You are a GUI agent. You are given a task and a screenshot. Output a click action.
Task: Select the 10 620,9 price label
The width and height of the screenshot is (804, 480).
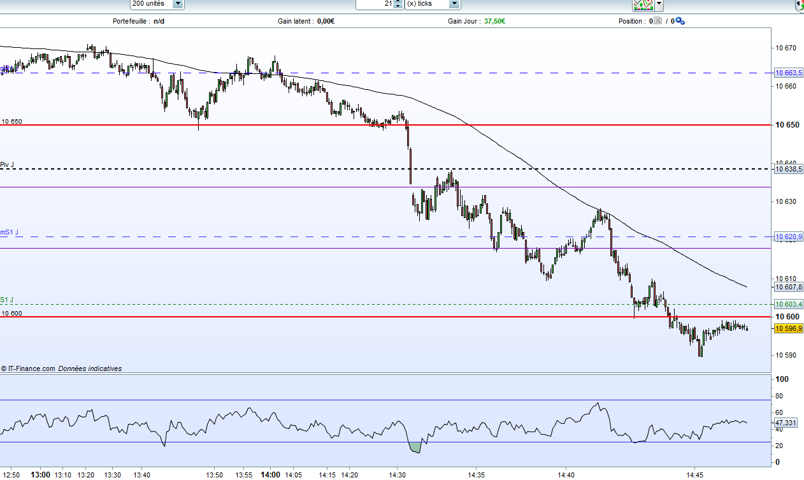tap(789, 236)
